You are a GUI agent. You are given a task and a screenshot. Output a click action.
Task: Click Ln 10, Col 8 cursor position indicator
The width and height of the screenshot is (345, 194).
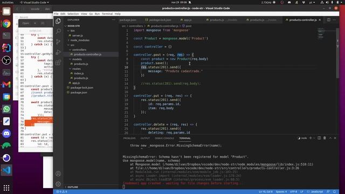tap(266, 192)
